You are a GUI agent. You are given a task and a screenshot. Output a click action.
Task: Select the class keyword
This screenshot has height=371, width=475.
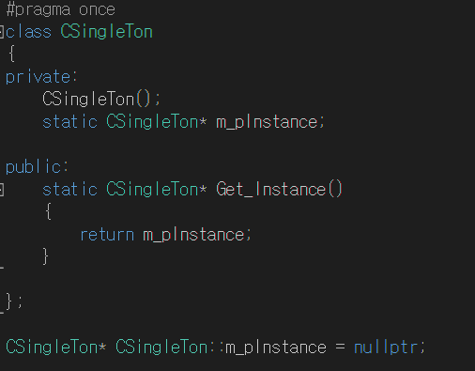pos(28,32)
